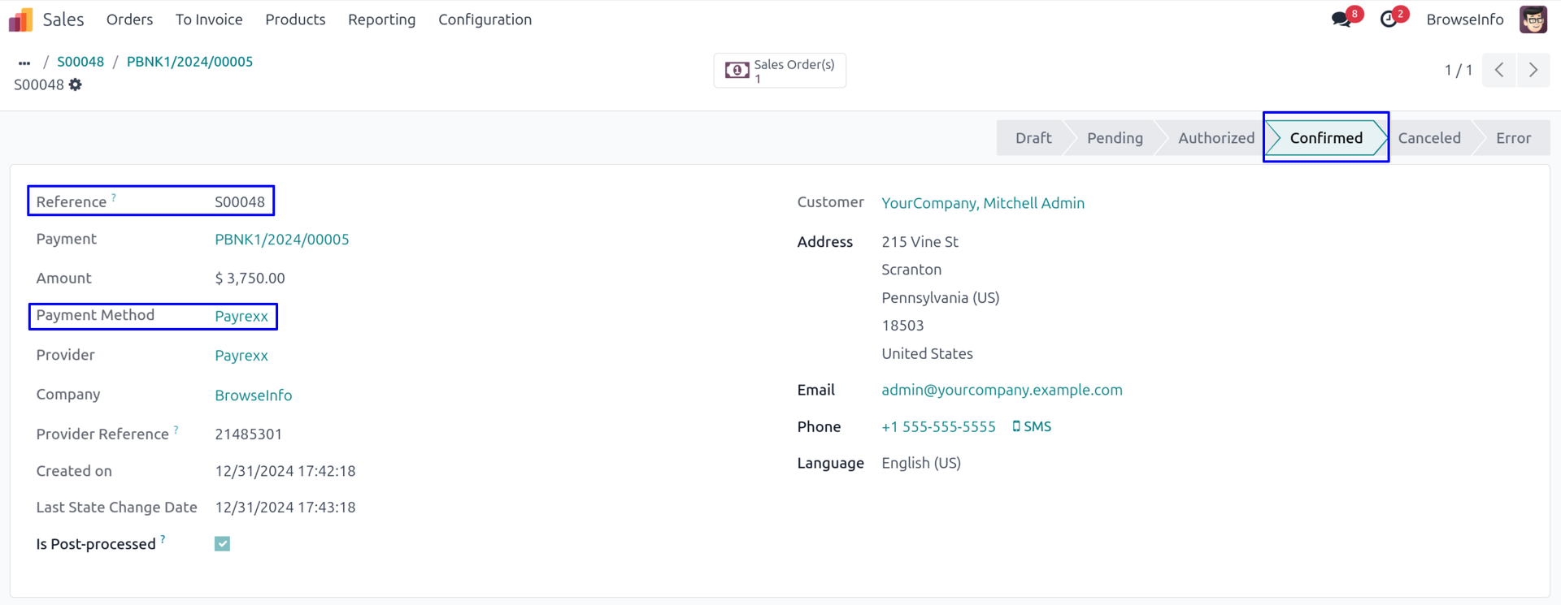The image size is (1561, 605).
Task: Toggle the Is Post-processed checkbox
Action: click(222, 544)
